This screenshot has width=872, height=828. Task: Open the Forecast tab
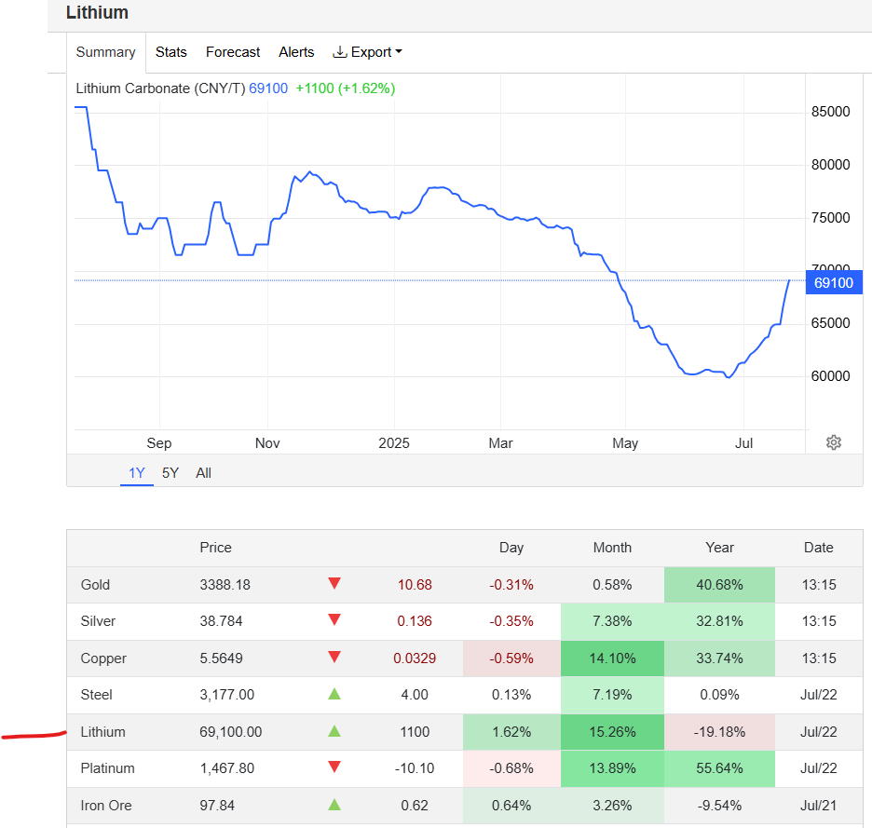pos(233,52)
